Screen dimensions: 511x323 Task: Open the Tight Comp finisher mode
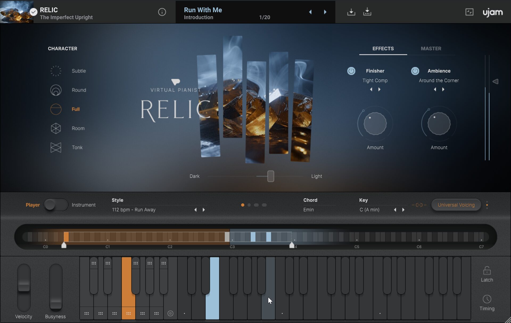[375, 81]
